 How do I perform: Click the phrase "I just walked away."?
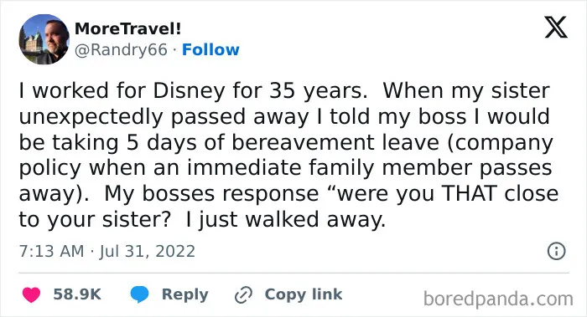[x=286, y=219]
